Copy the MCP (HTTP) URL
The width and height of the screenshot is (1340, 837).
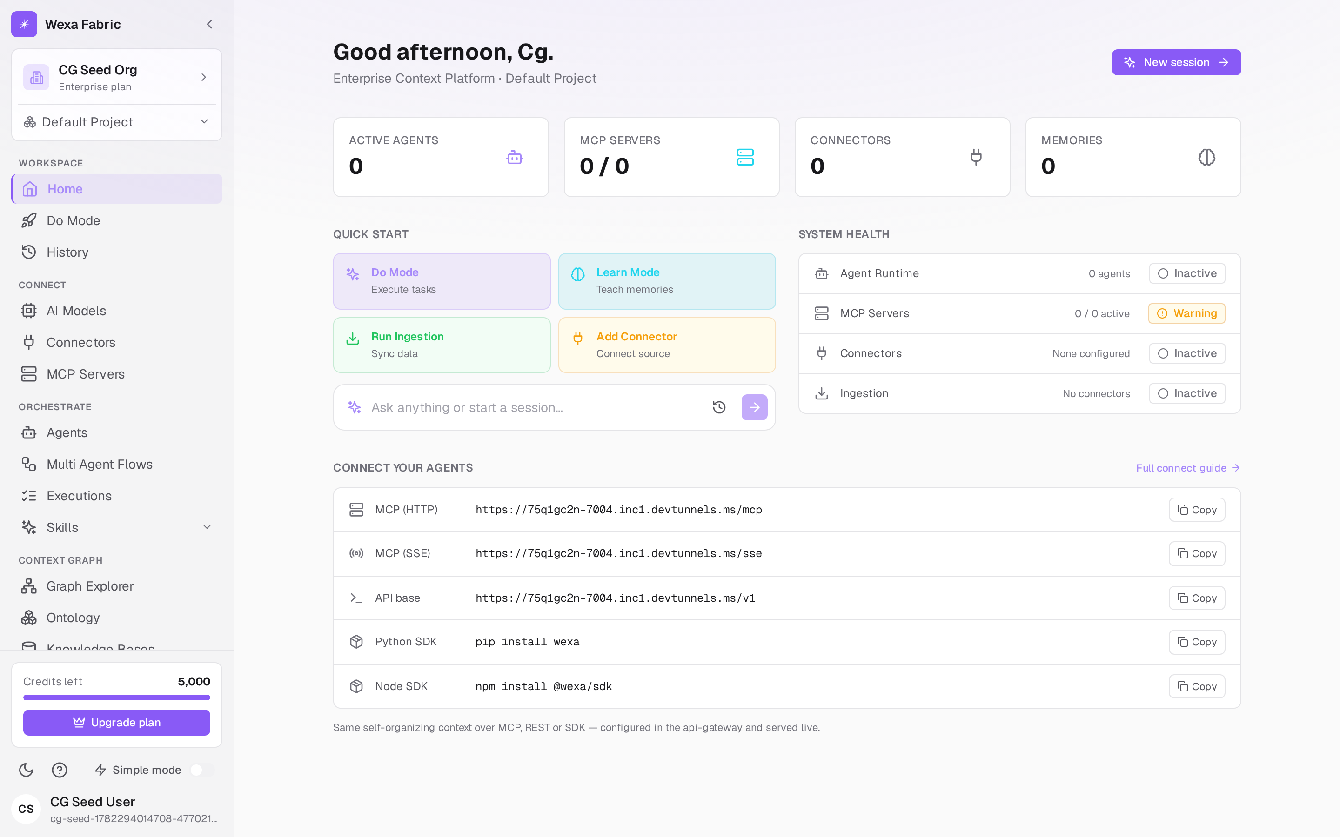1197,510
